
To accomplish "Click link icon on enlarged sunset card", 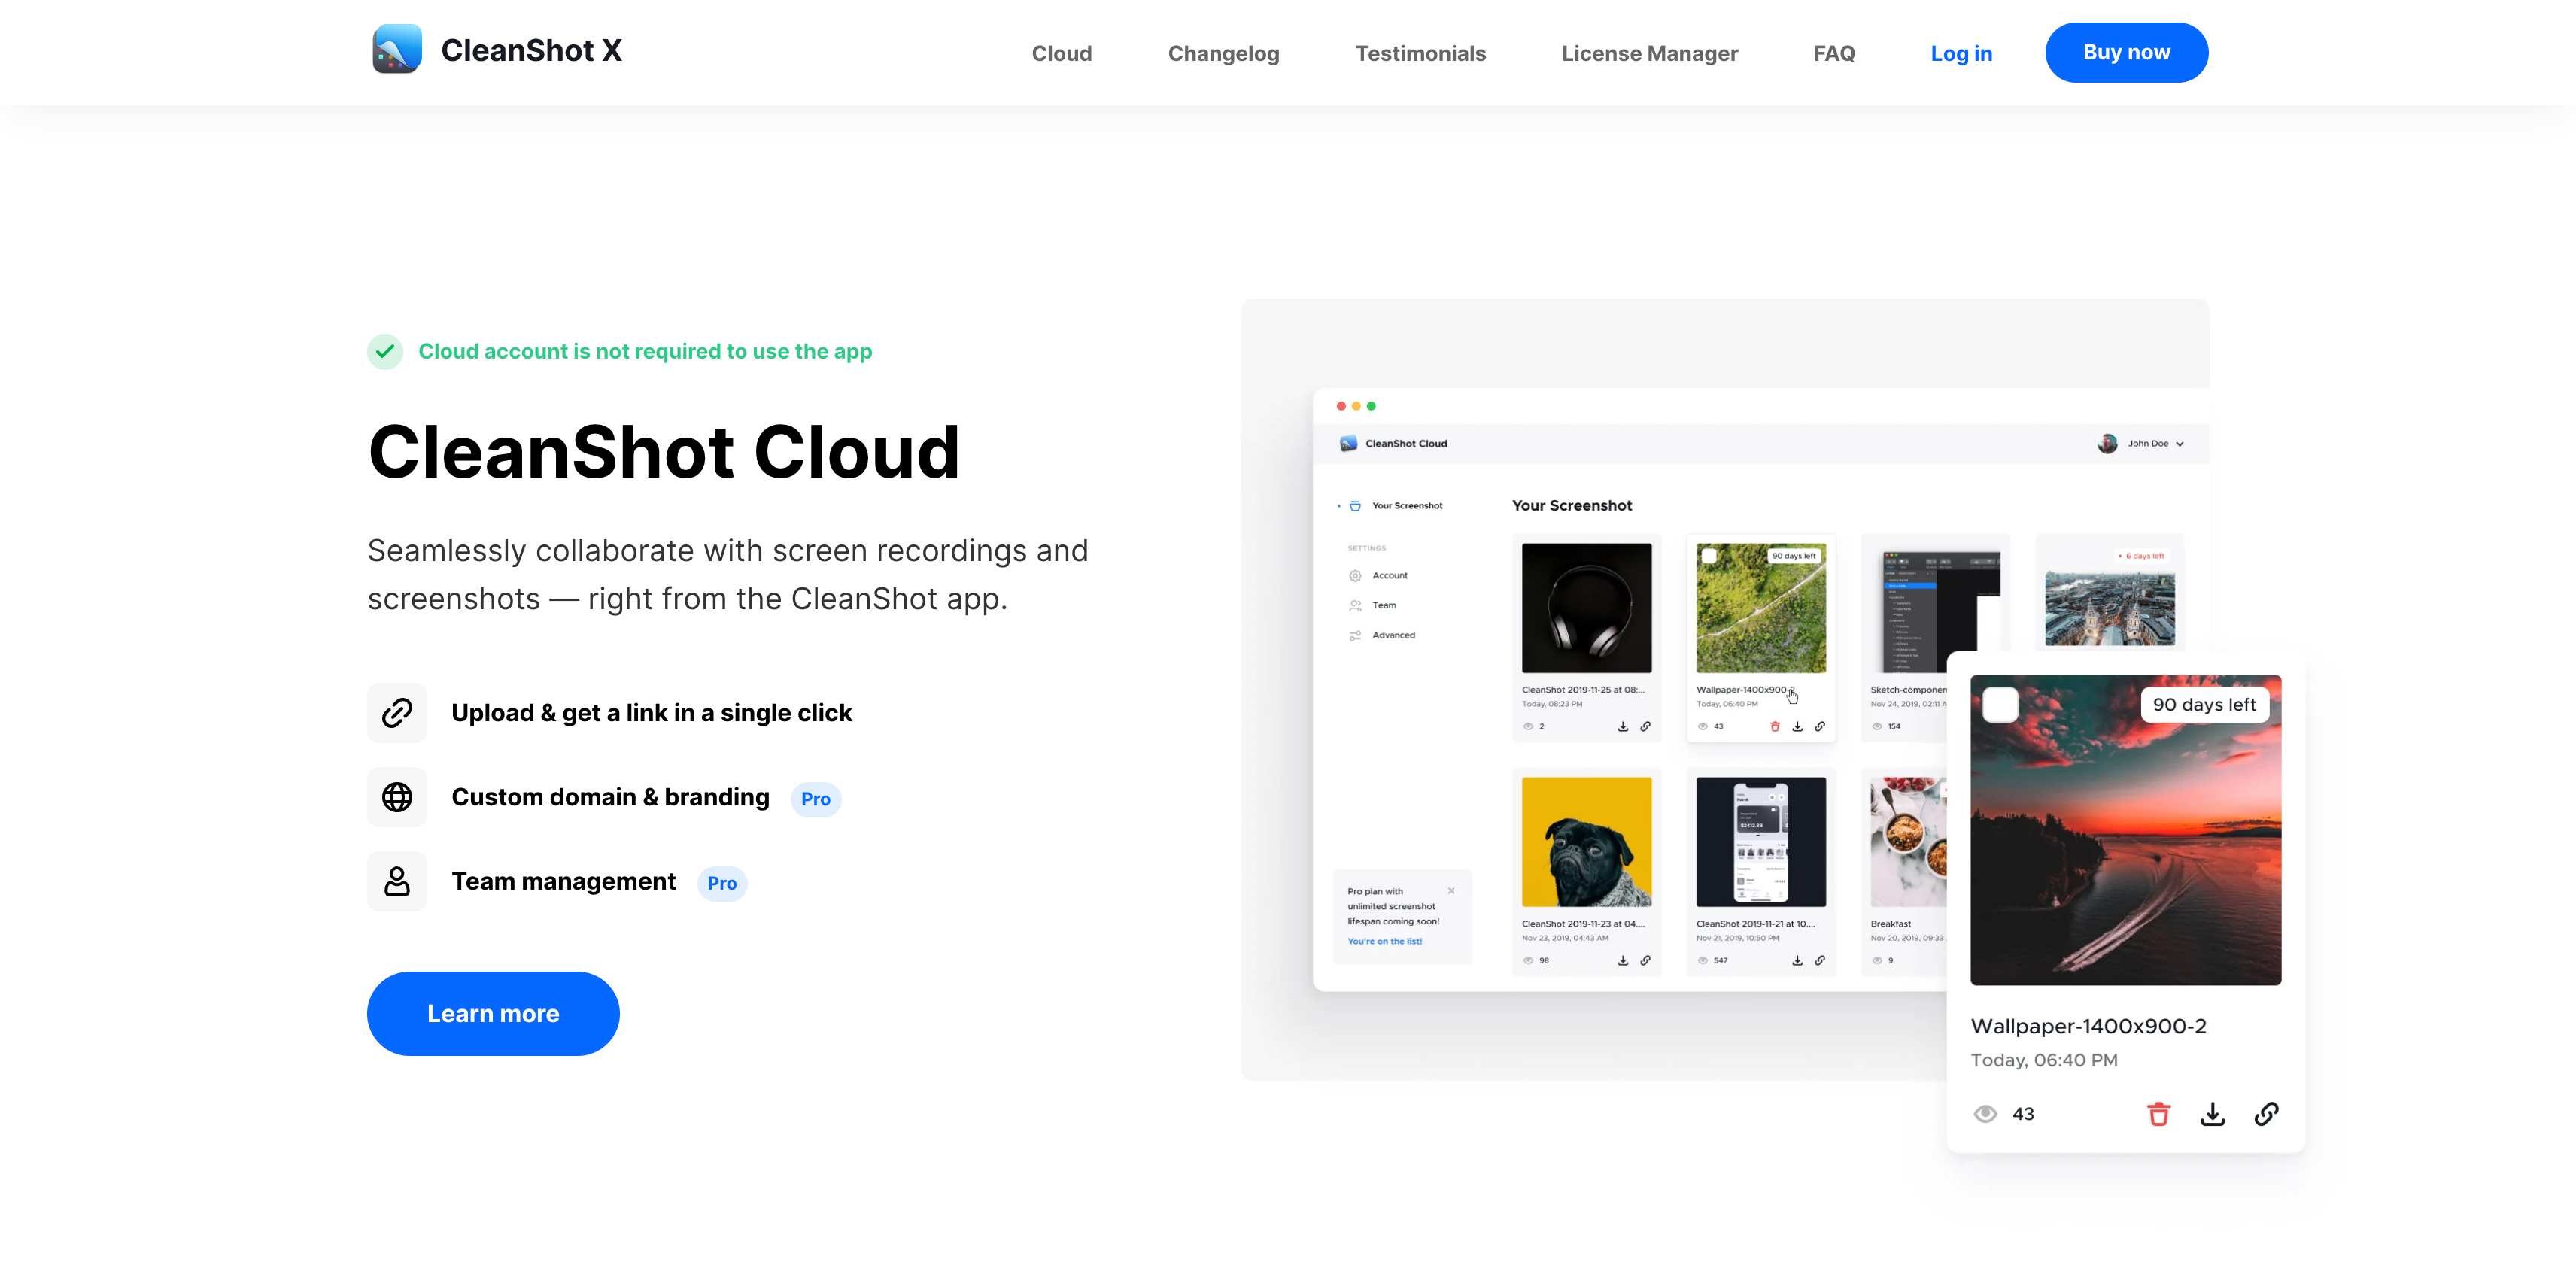I will (2267, 1114).
